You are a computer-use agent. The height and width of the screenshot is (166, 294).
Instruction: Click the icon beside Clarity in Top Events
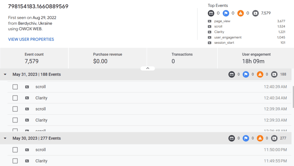209,32
